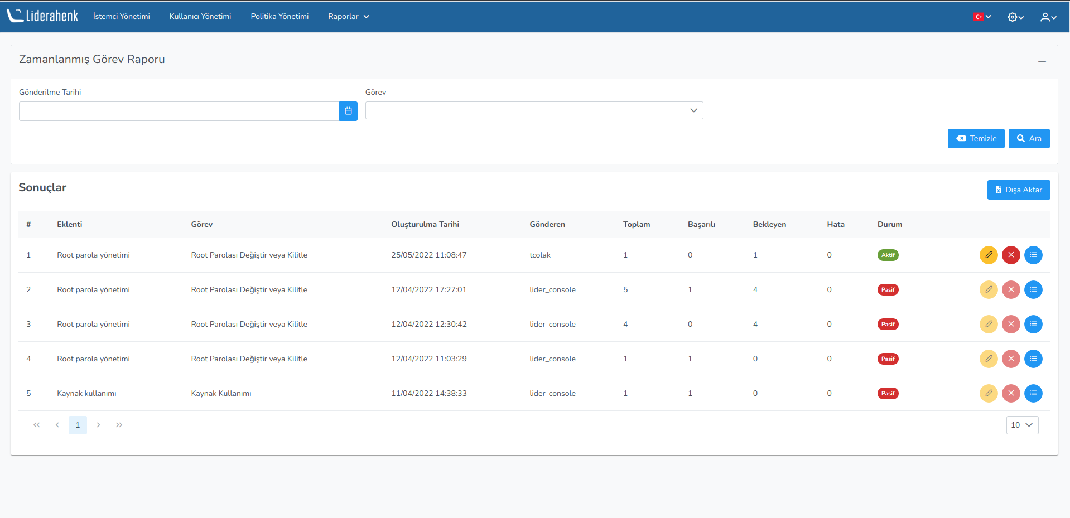Click the Temizle button
Screen dimensions: 1070x518
click(976, 139)
